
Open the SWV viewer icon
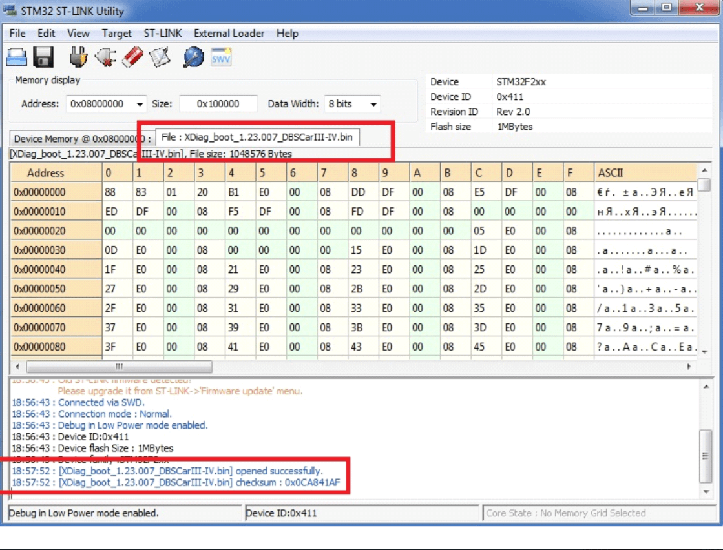click(x=221, y=57)
